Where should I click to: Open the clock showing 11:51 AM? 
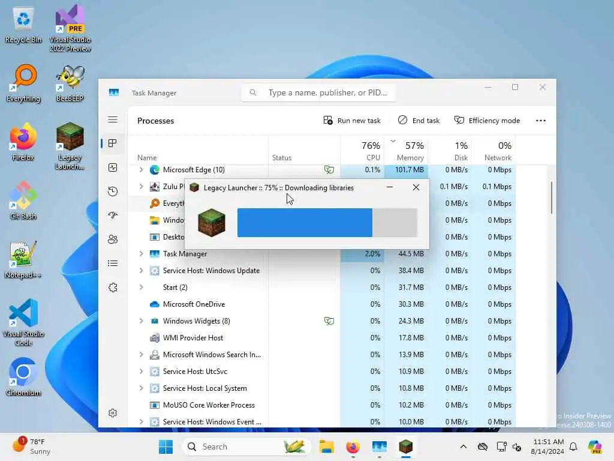pos(547,447)
